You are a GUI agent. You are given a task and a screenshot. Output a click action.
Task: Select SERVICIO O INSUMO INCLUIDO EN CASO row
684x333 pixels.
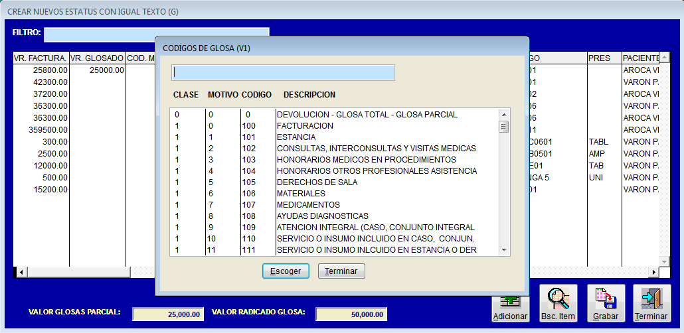(335, 238)
